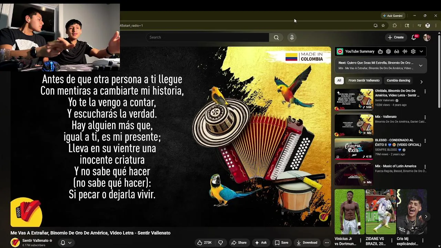Open the browser media controls icon
Image resolution: width=441 pixels, height=248 pixels.
(419, 25)
